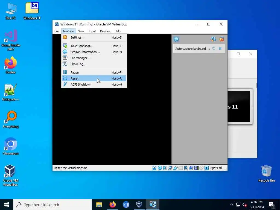The image size is (280, 210).
Task: Select the Recycle Bin icon
Action: tap(266, 174)
